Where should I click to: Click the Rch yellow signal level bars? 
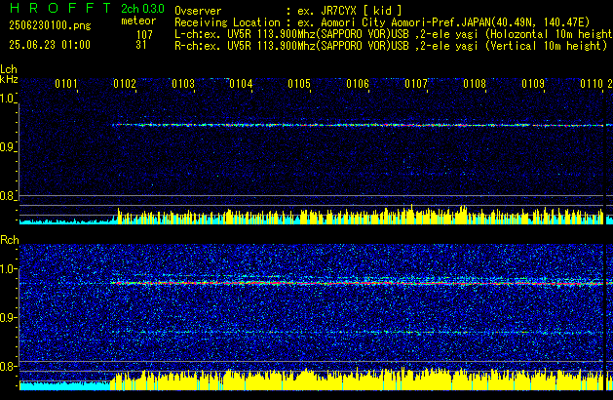(357, 380)
